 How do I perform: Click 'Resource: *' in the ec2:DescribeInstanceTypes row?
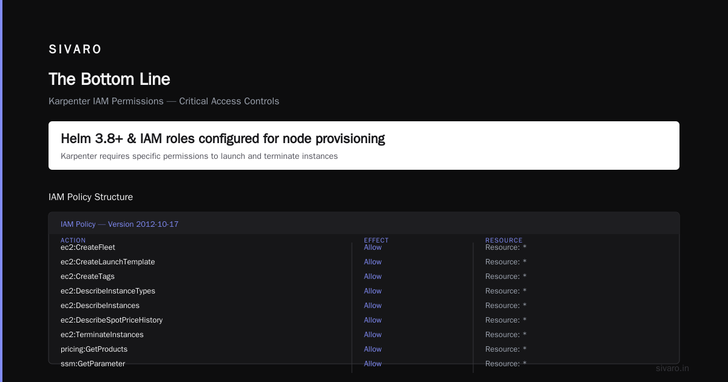click(506, 291)
